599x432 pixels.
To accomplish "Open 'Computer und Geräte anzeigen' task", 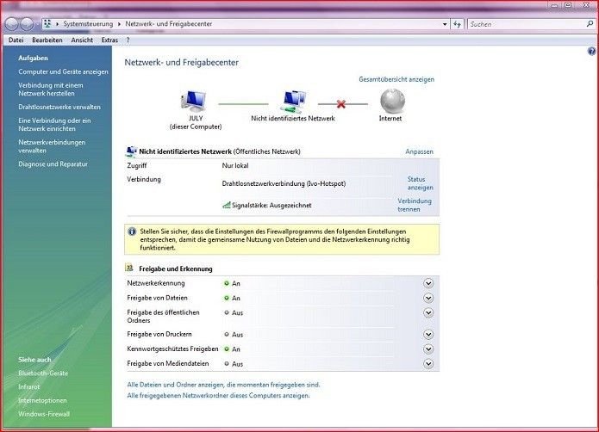I will click(x=63, y=71).
